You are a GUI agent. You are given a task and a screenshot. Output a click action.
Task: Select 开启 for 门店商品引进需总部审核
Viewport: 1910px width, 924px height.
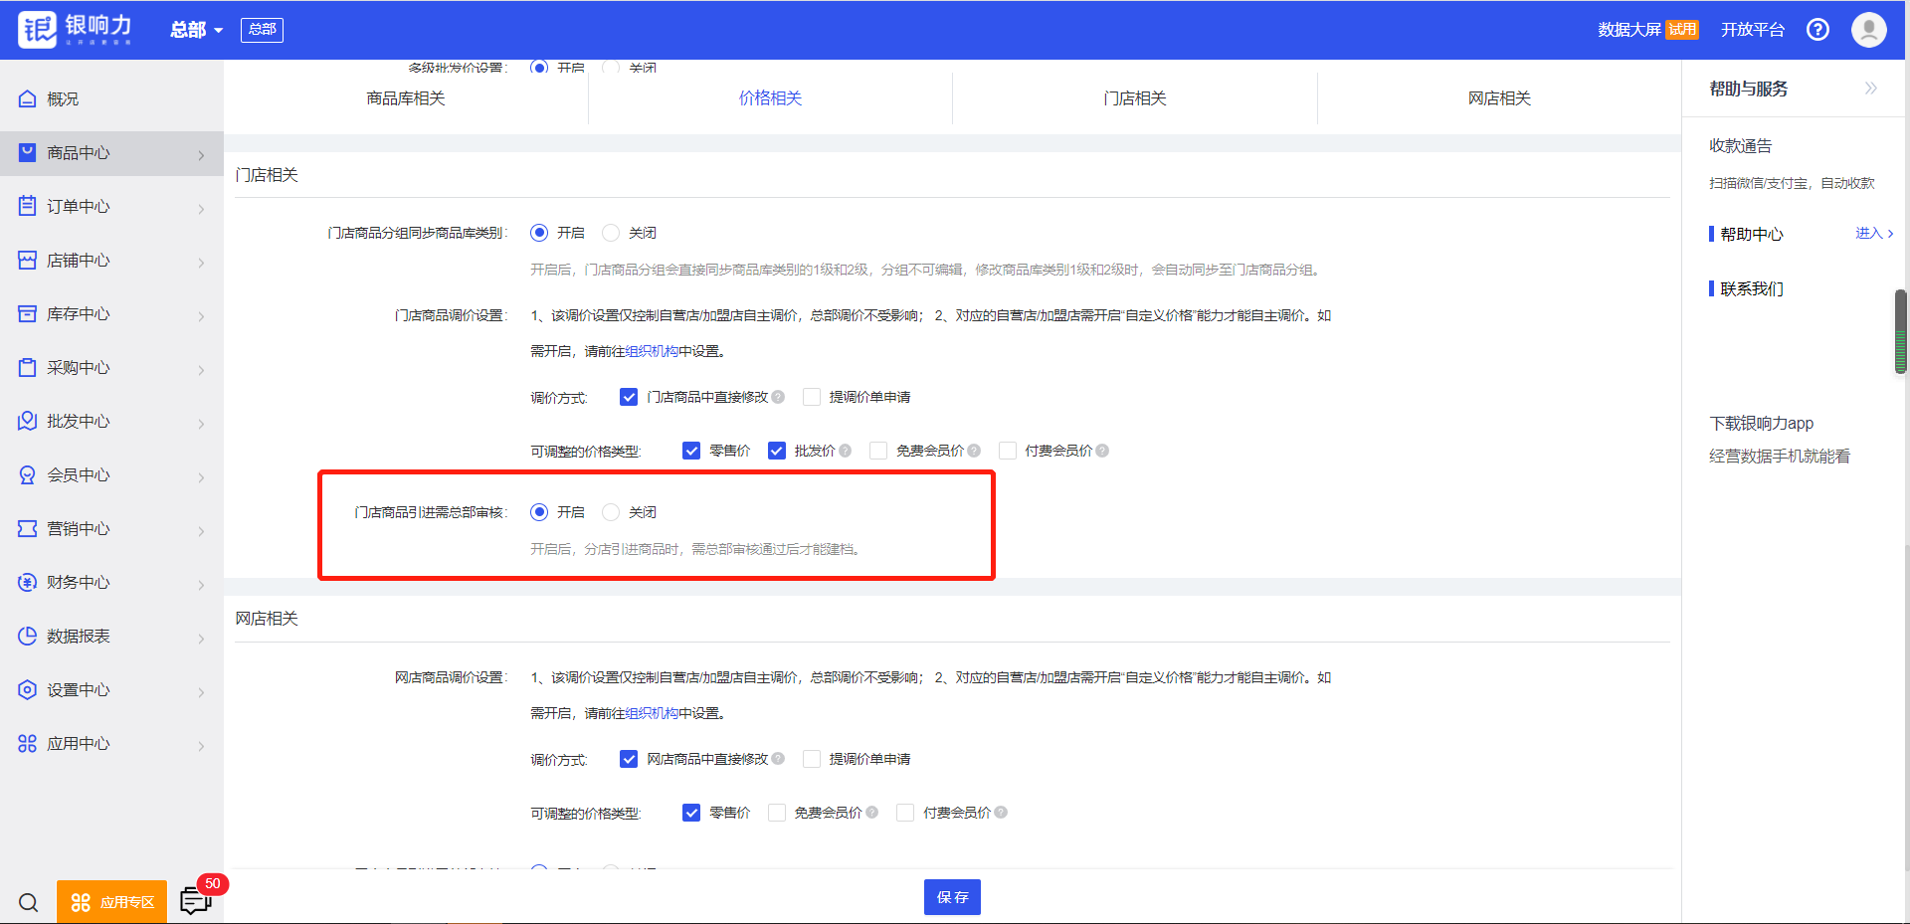tap(539, 512)
